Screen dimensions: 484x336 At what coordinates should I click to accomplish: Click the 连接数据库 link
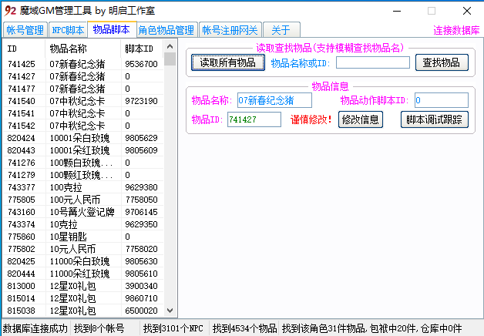point(456,31)
